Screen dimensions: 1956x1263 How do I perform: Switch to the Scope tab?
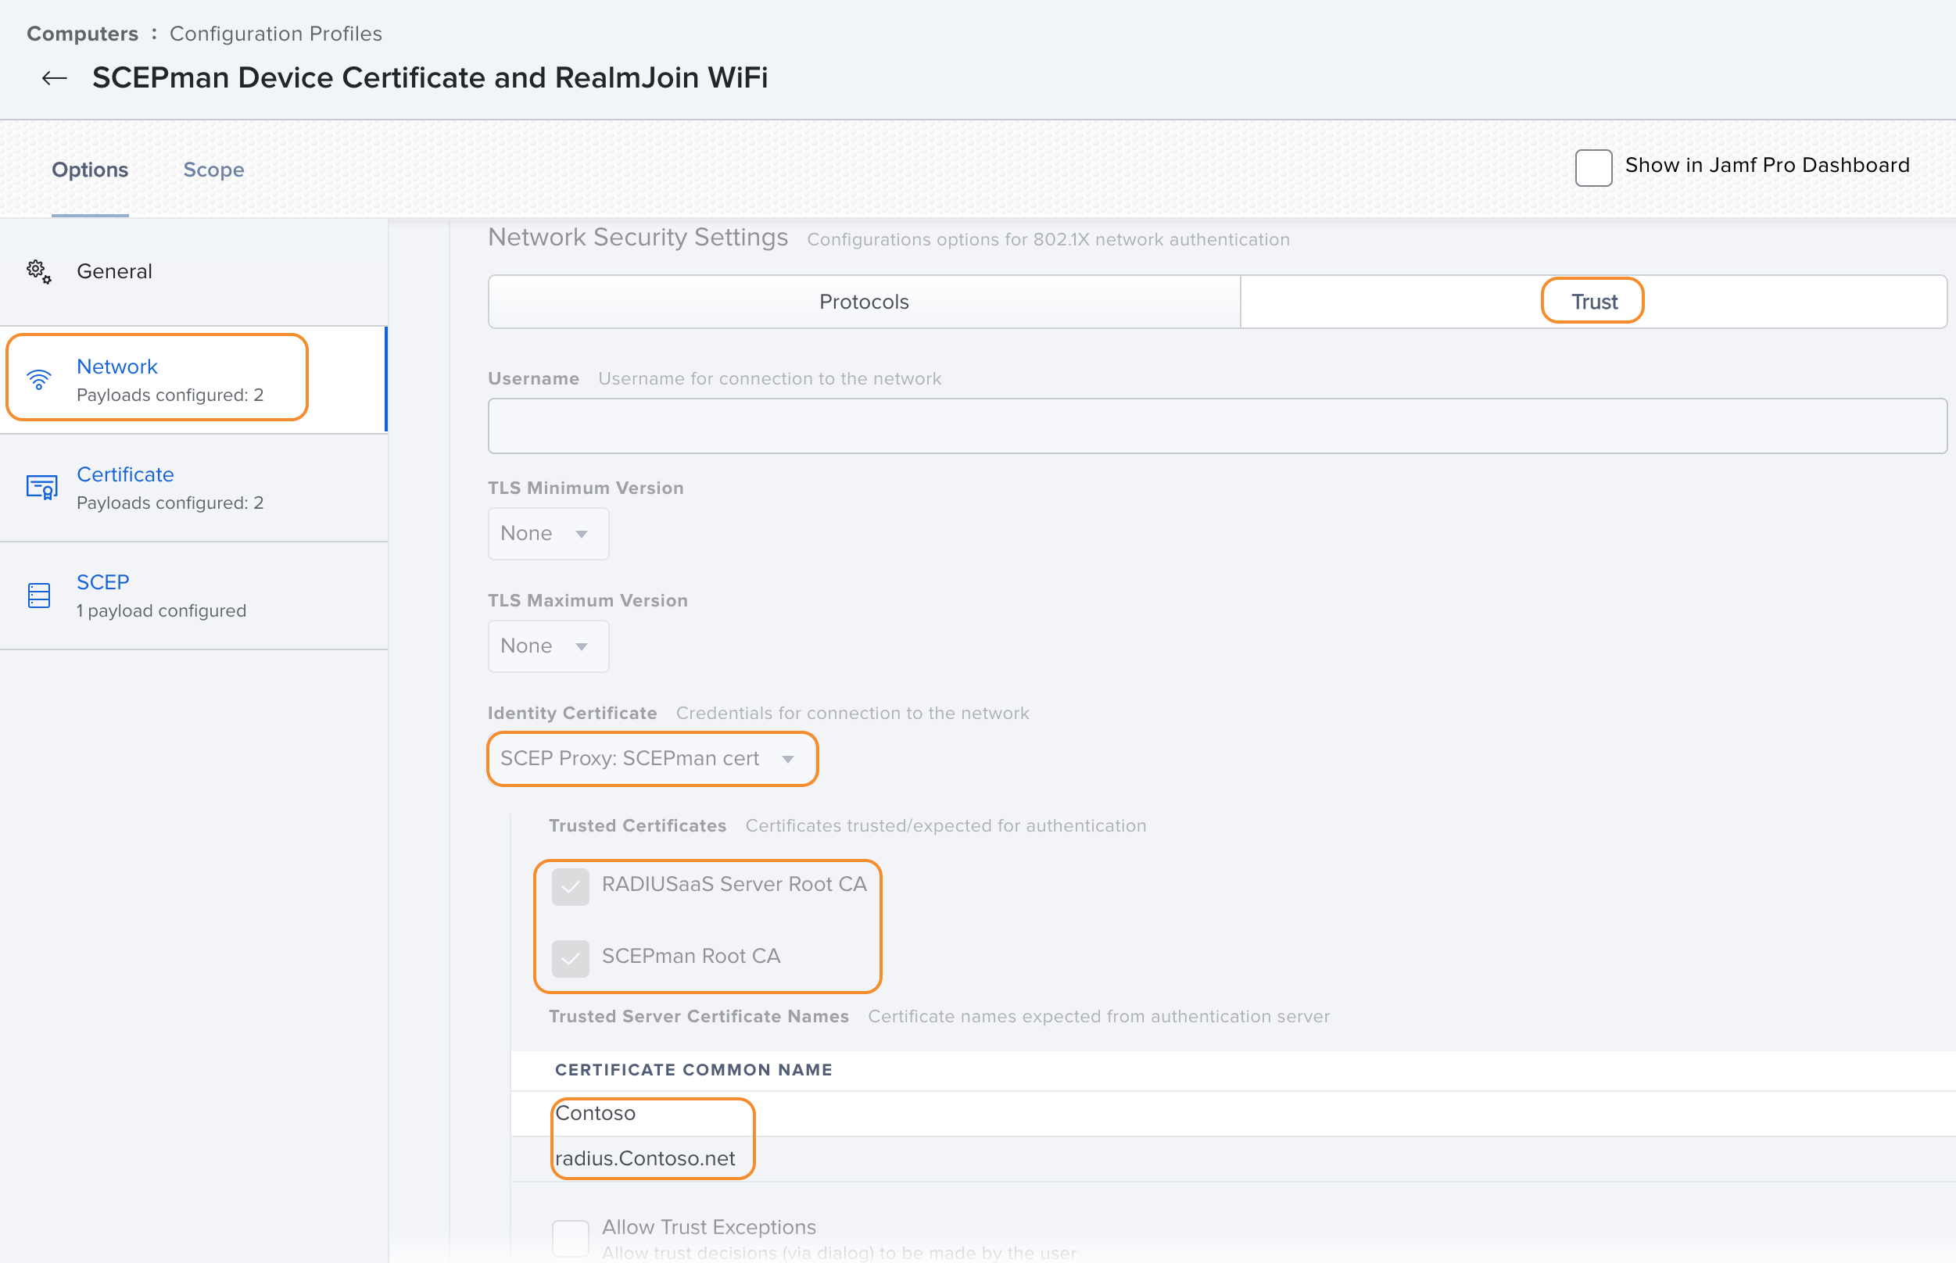[x=213, y=170]
